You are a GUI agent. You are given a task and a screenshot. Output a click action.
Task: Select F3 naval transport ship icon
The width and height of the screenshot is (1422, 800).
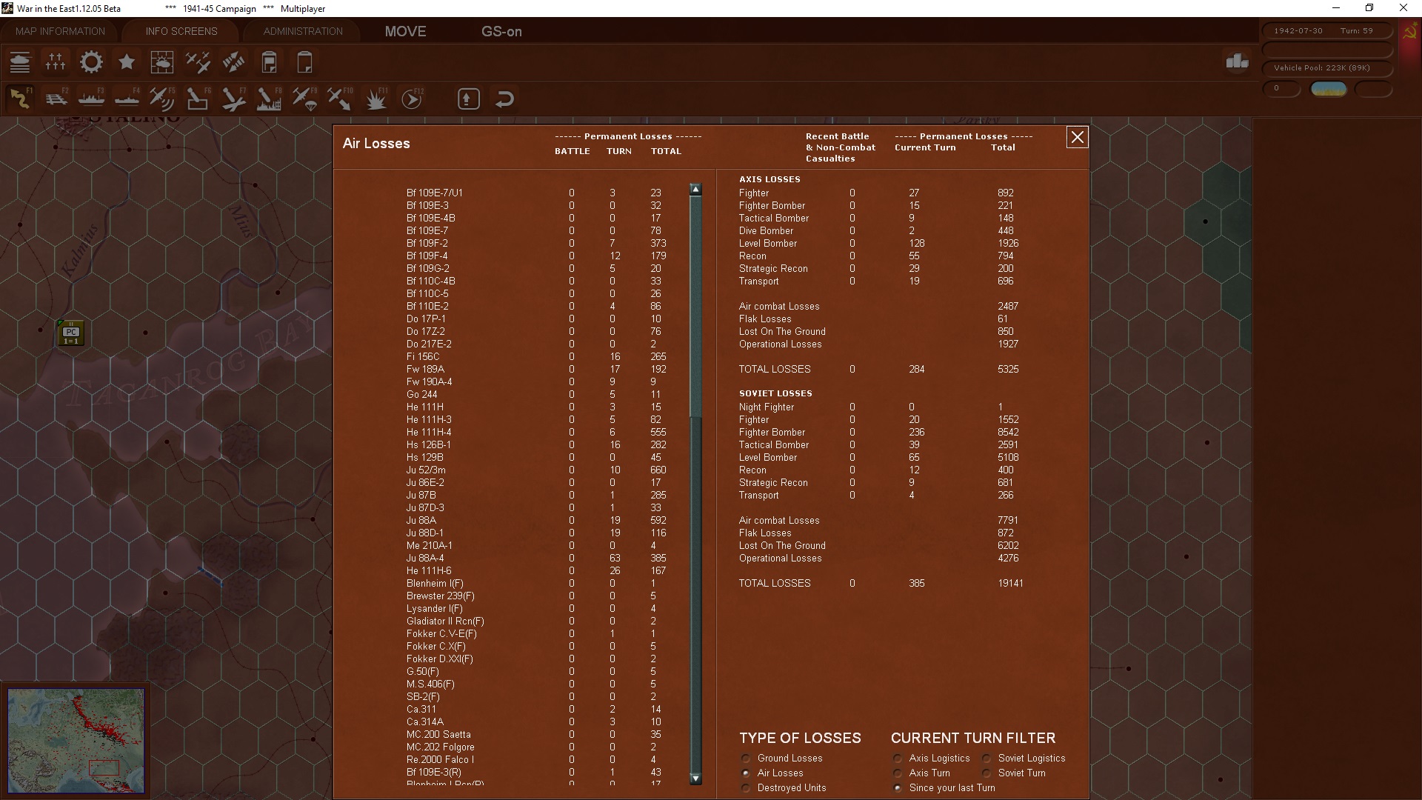(91, 99)
